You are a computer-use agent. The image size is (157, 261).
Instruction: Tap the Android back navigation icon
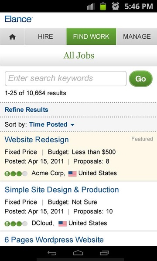(x=52, y=253)
